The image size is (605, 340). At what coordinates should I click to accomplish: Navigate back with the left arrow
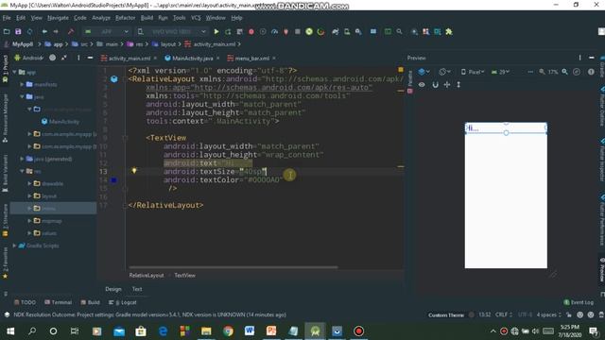coord(44,31)
